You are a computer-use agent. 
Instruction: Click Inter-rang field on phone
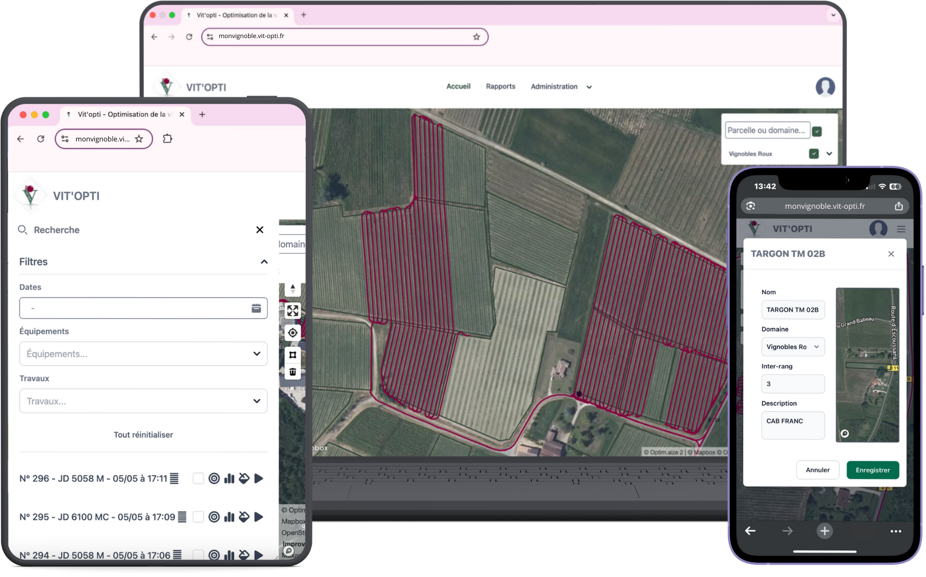793,384
